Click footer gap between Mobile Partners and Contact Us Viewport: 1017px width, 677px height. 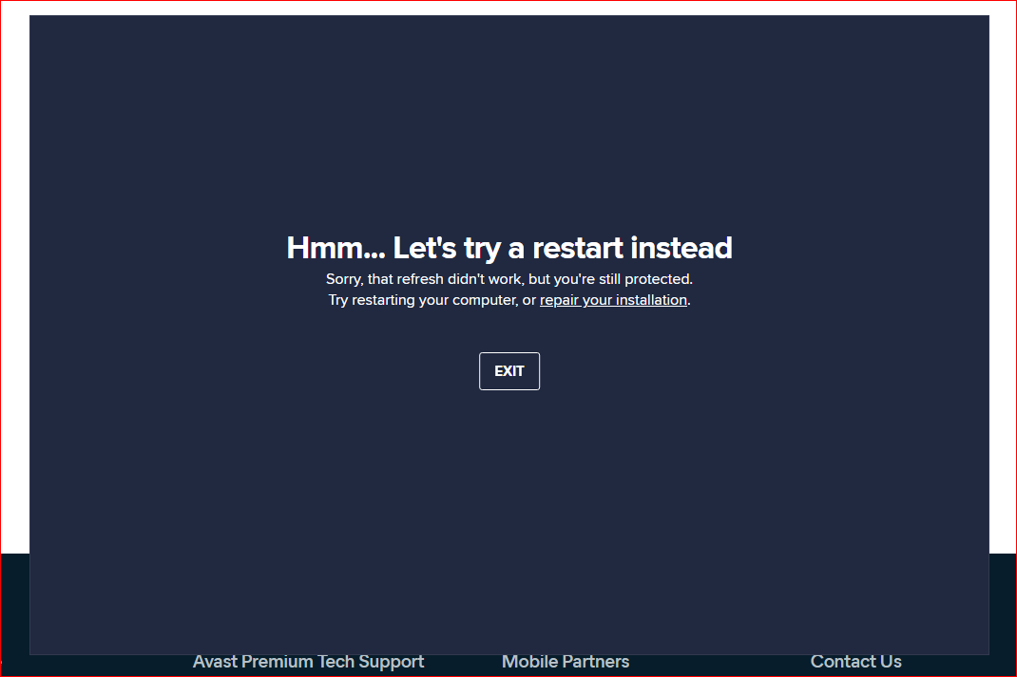coord(720,664)
